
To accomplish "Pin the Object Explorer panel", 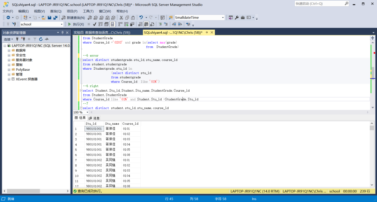I will tap(62, 33).
